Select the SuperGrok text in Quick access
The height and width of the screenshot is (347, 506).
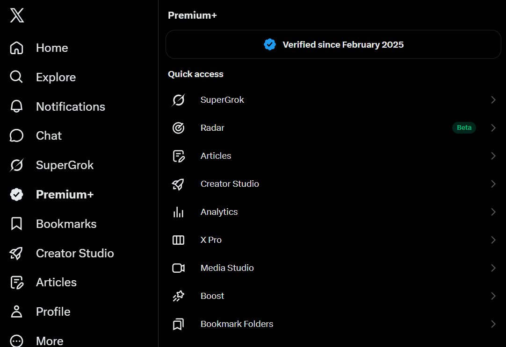click(x=222, y=100)
